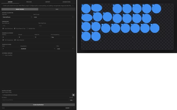Toggle the Detect Identical checkbox
Image resolution: width=177 pixels, height=110 pixels.
point(15,40)
